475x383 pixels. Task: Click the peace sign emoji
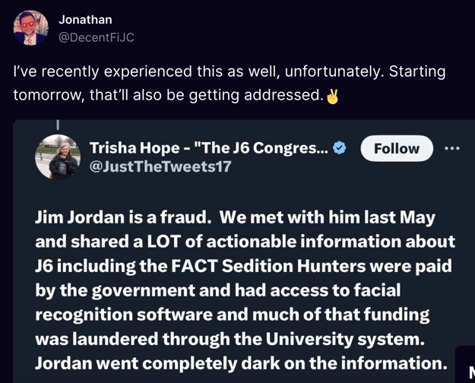tap(332, 97)
